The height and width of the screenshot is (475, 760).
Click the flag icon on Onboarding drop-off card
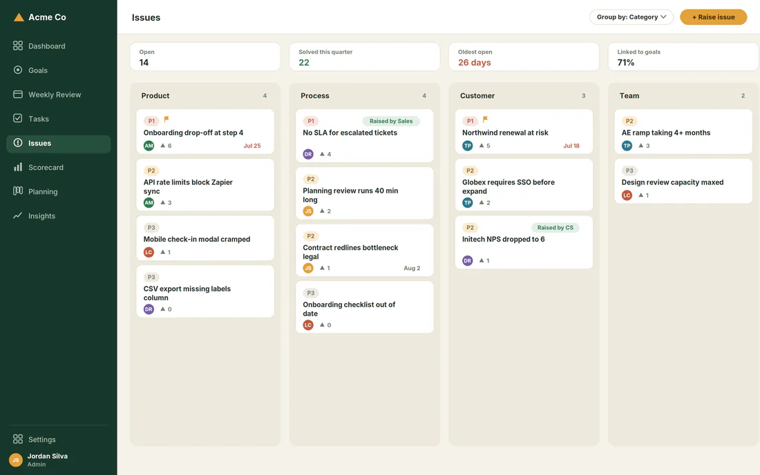(167, 119)
